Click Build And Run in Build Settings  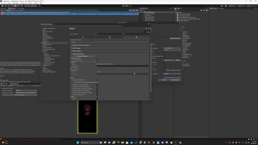tap(175, 80)
